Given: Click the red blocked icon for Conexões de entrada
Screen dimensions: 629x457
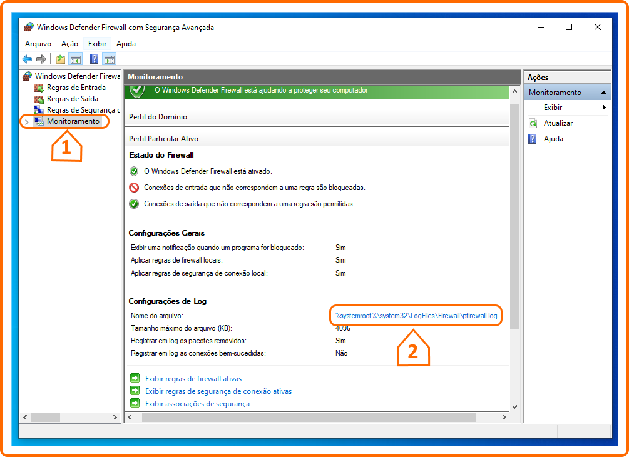Looking at the screenshot, I should coord(134,188).
